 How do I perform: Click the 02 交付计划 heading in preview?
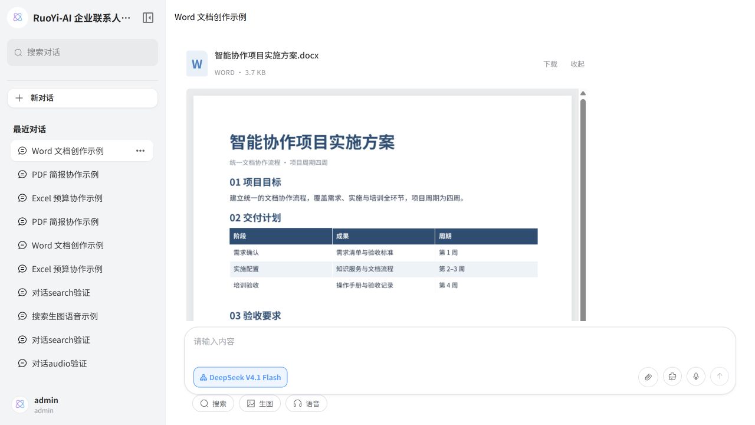(255, 218)
